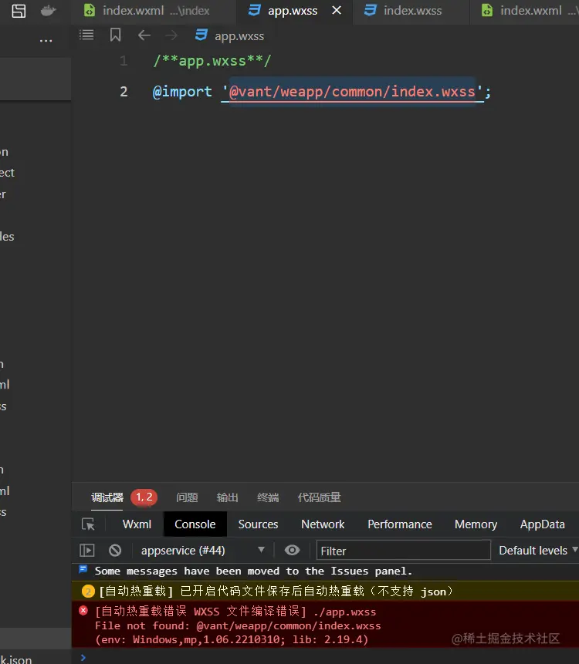Toggle the bookmark icon in editor toolbar
579x664 pixels.
[115, 35]
